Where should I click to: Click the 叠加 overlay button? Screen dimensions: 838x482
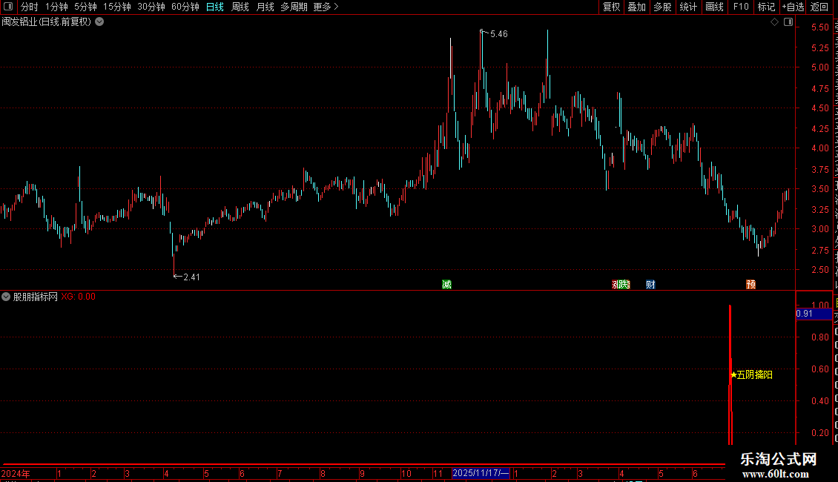636,7
